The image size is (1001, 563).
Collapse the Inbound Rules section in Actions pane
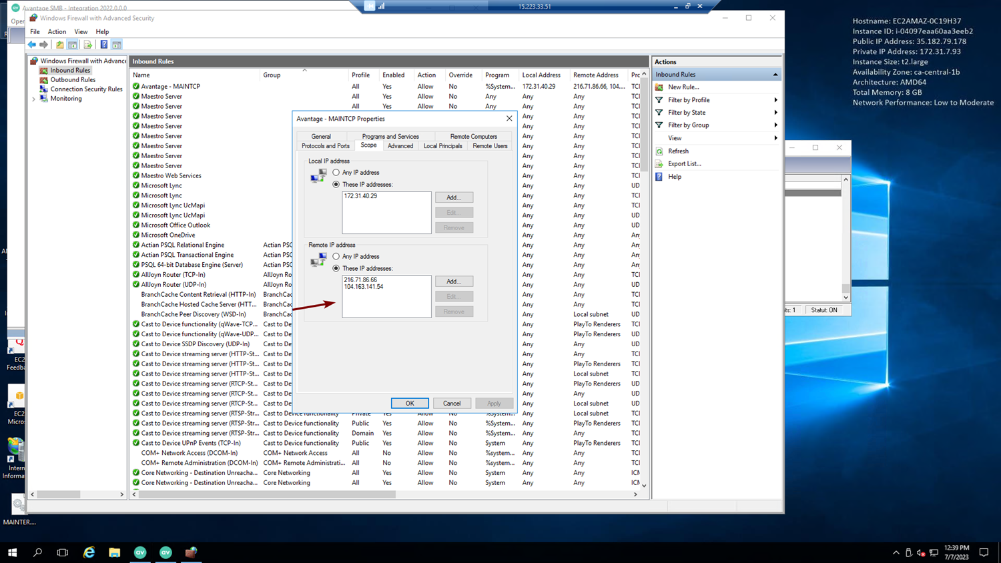point(775,75)
